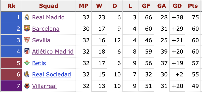The image size is (202, 92).
Task: Sort by the Rk column header
Action: pyautogui.click(x=11, y=6)
